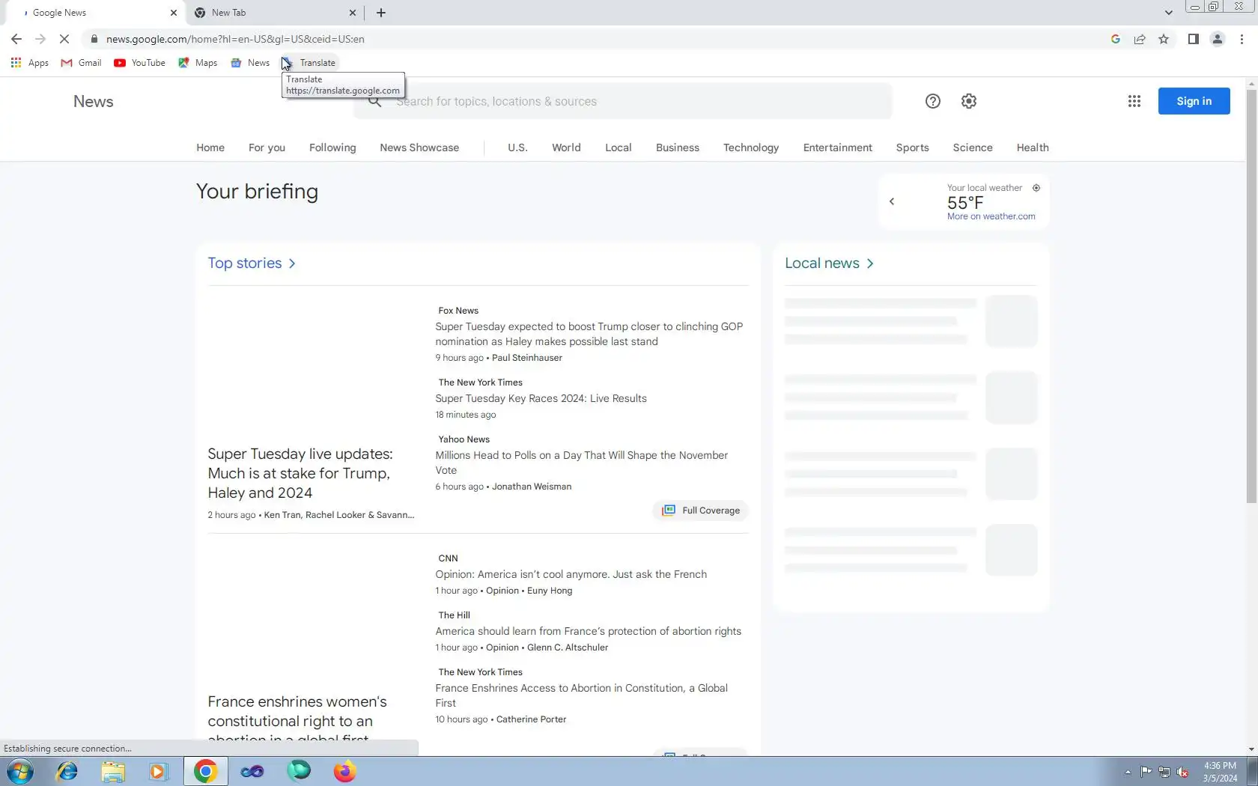
Task: Open YouTube bookmark
Action: (x=140, y=63)
